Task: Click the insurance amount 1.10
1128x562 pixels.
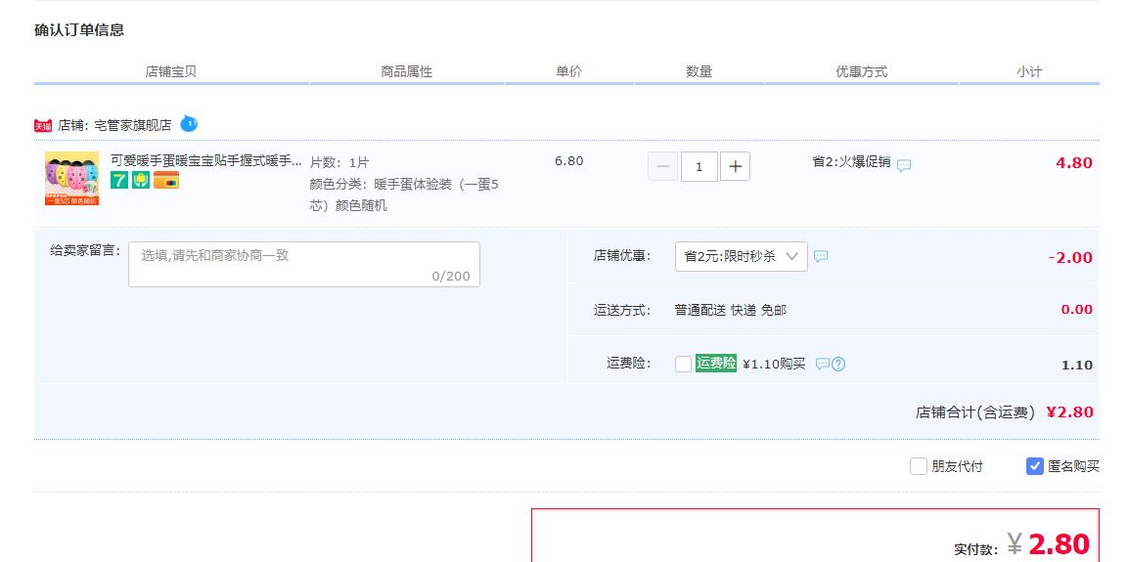Action: (1077, 365)
